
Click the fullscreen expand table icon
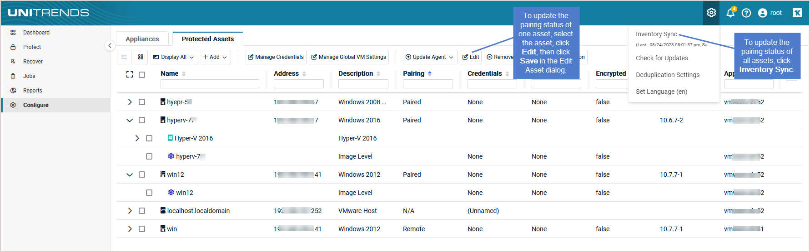130,74
